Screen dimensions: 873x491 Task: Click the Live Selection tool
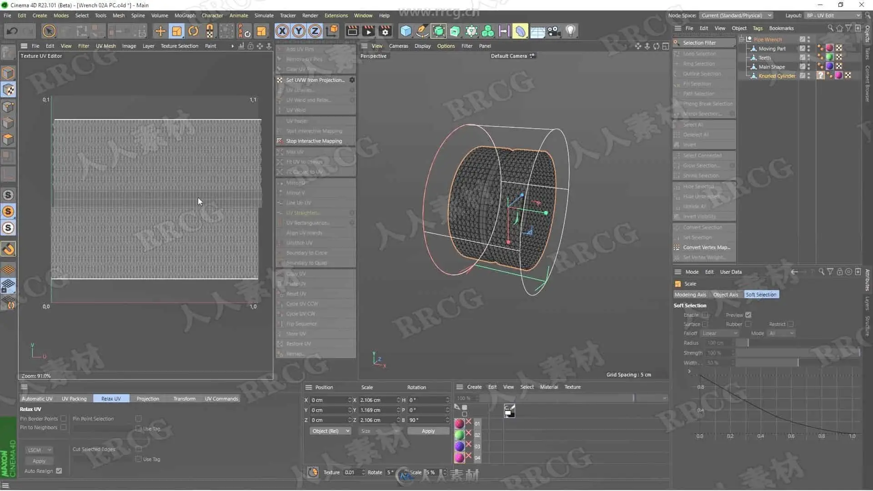pyautogui.click(x=49, y=31)
